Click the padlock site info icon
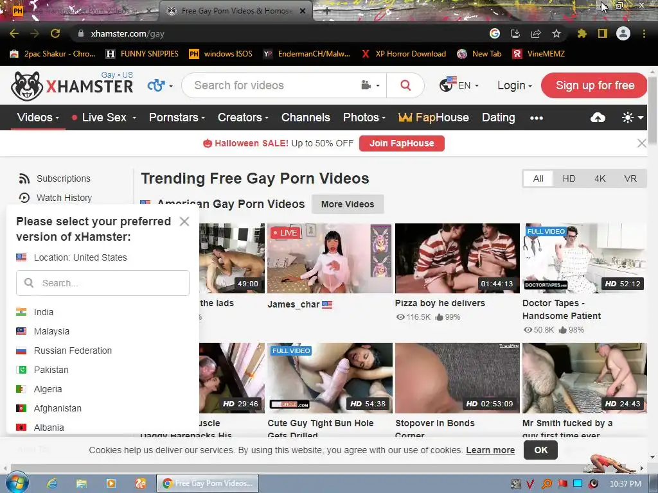Viewport: 658px width, 493px height. pos(81,33)
